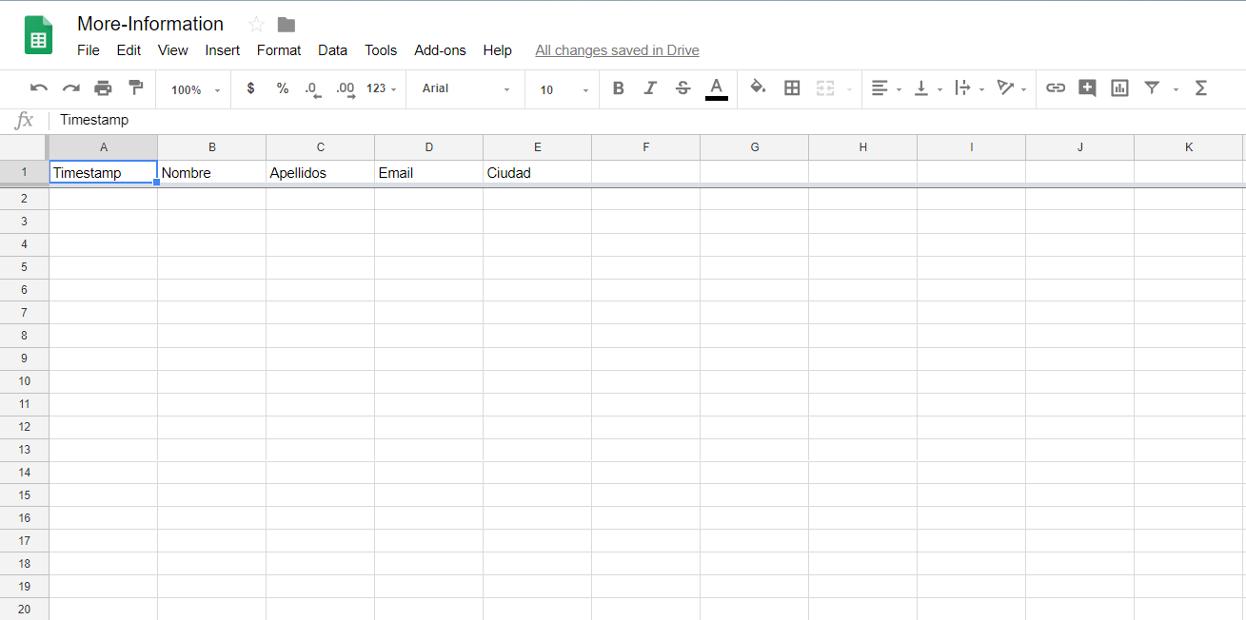Open the Functions menu via sigma icon

coord(1200,87)
